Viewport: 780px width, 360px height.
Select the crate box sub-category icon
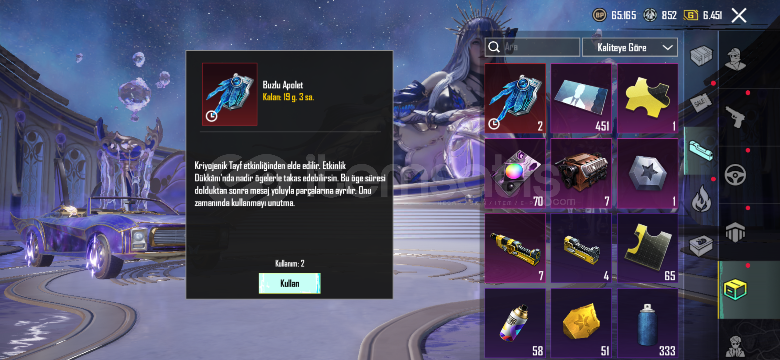pos(701,246)
